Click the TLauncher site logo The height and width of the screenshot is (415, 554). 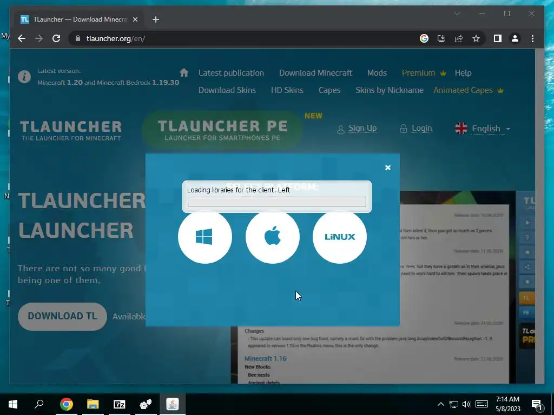[x=71, y=130]
